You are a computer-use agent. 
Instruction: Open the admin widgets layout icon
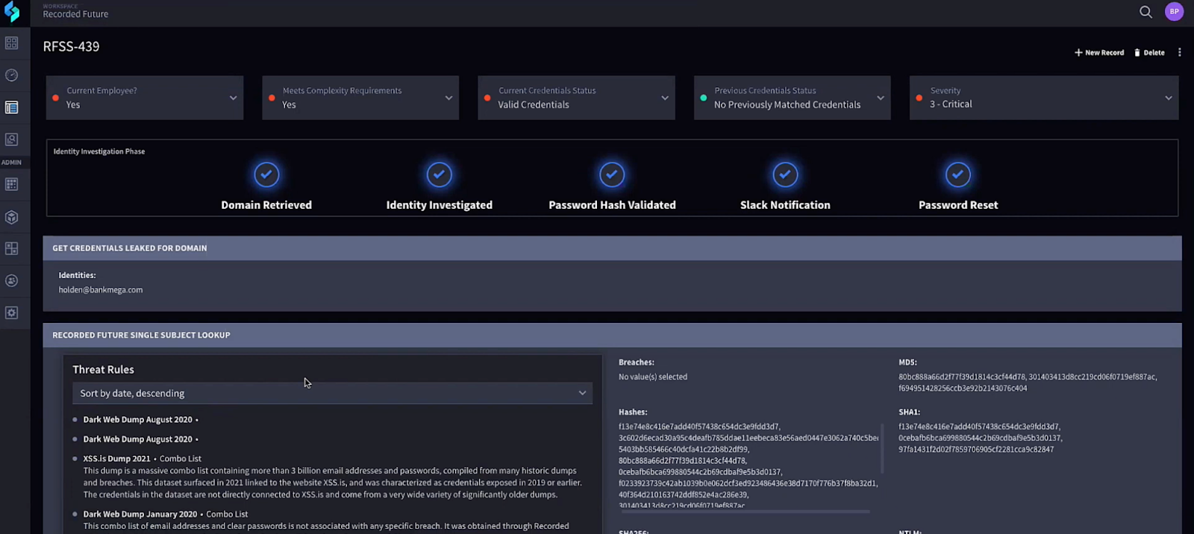point(12,248)
